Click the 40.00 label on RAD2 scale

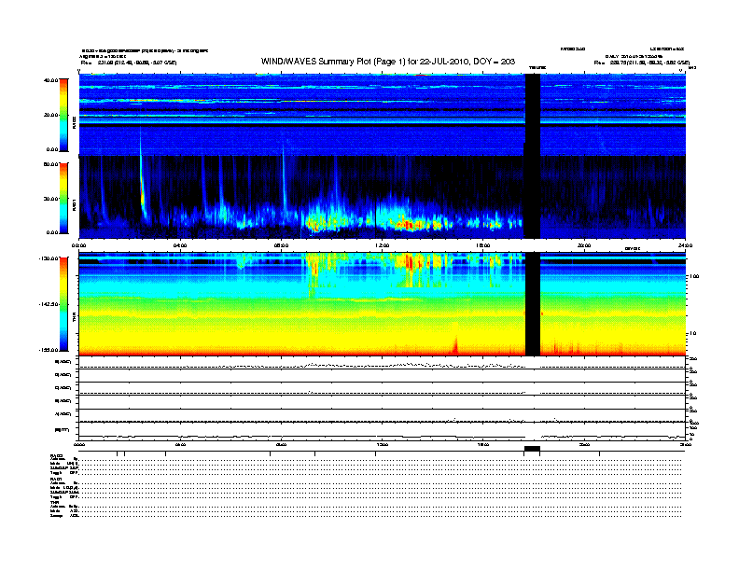click(x=50, y=80)
